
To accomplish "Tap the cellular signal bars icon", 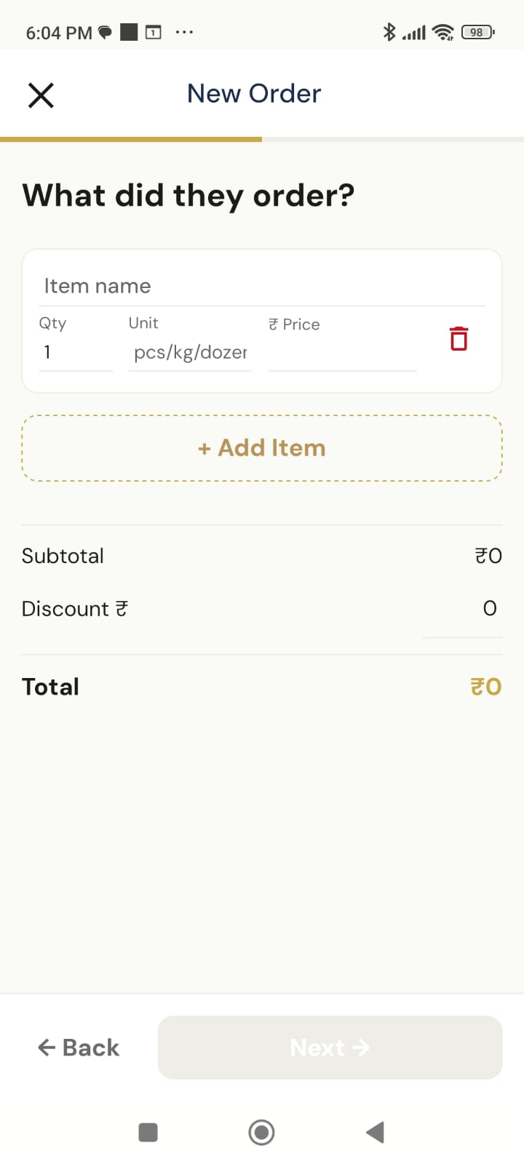I will (x=414, y=32).
